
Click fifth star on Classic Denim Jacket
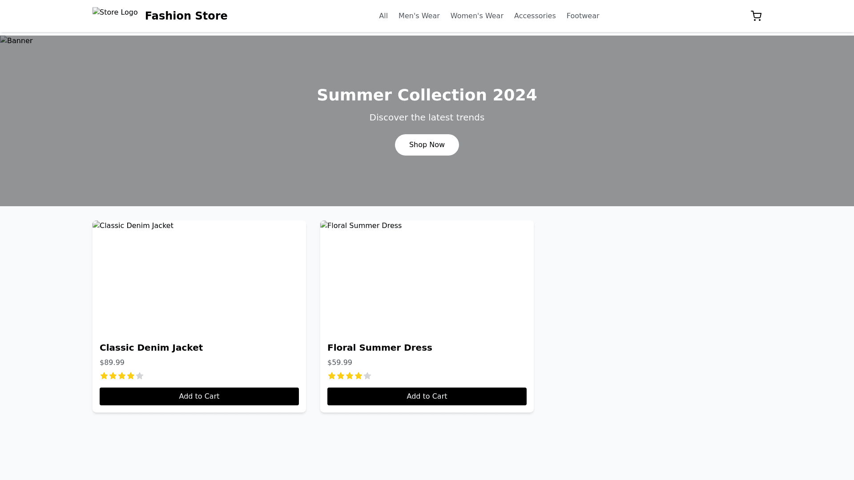tap(140, 376)
